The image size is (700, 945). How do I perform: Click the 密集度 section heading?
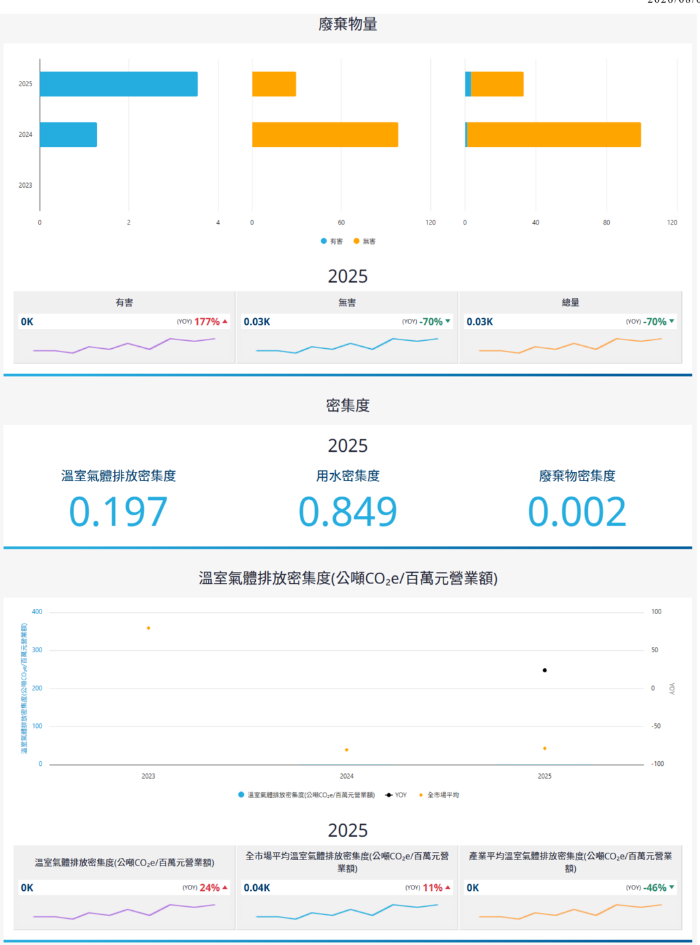(348, 405)
